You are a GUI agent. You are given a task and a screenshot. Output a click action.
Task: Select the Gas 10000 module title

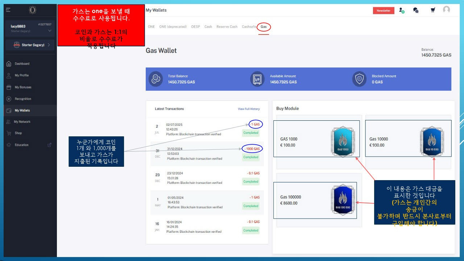coord(379,139)
